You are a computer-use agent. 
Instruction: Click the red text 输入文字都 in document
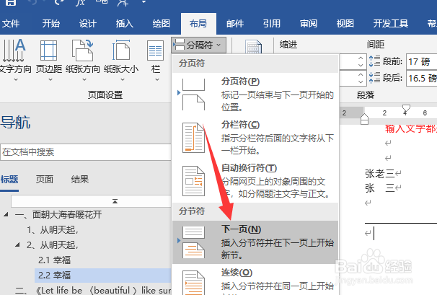pos(411,128)
